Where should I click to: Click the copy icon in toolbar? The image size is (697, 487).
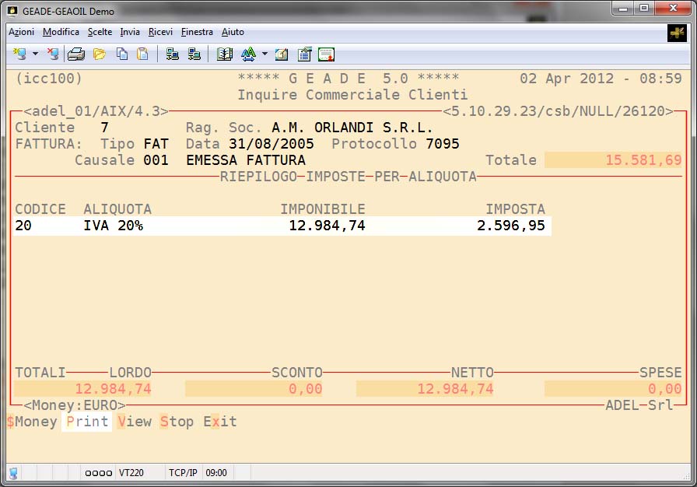[x=122, y=54]
